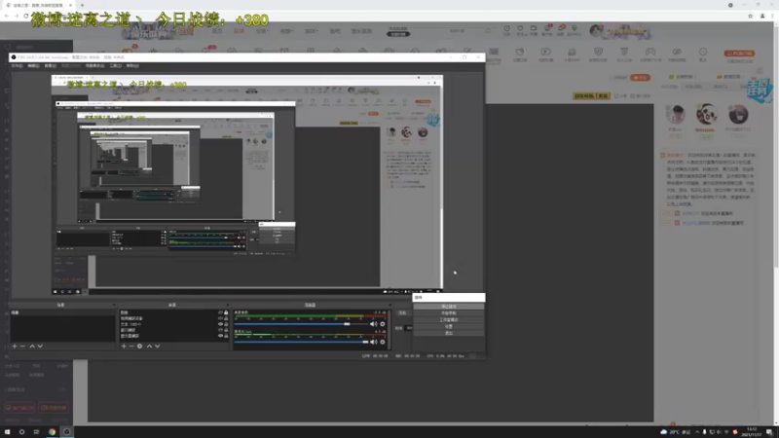
Task: Click the crossed-eye icon in streamer toolbar
Action: tap(677, 54)
